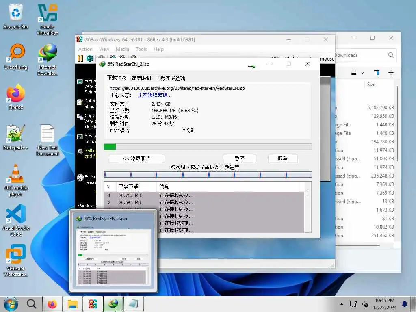Open Internet Download Manager desktop icon

point(48,59)
